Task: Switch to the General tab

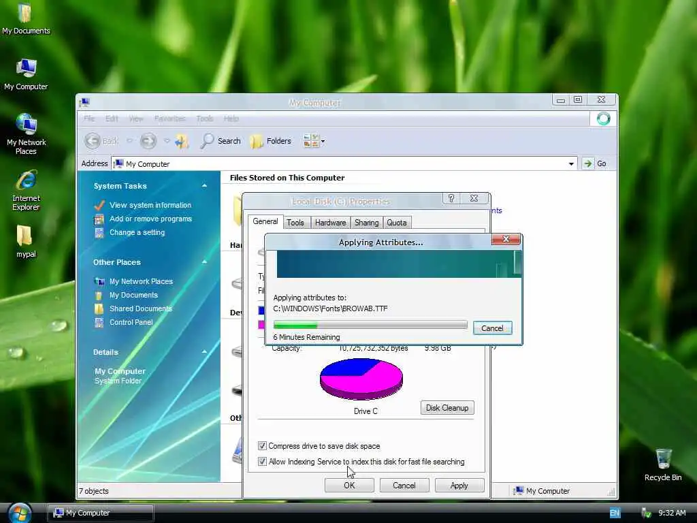Action: point(265,221)
